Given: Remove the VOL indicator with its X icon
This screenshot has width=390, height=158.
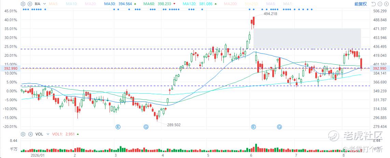Looking at the screenshot, I should click(x=30, y=134).
